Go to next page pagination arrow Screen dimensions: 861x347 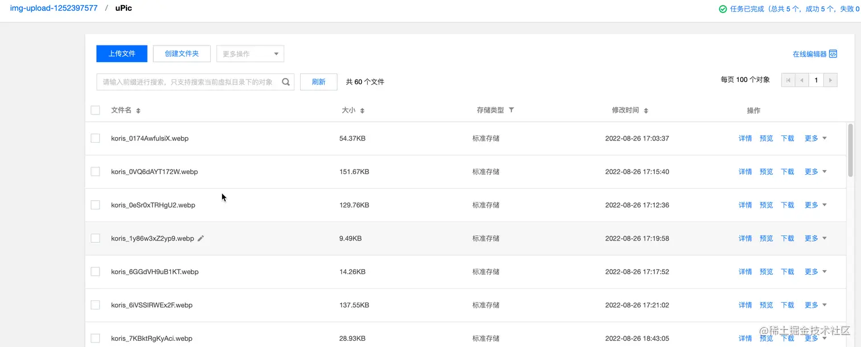831,80
